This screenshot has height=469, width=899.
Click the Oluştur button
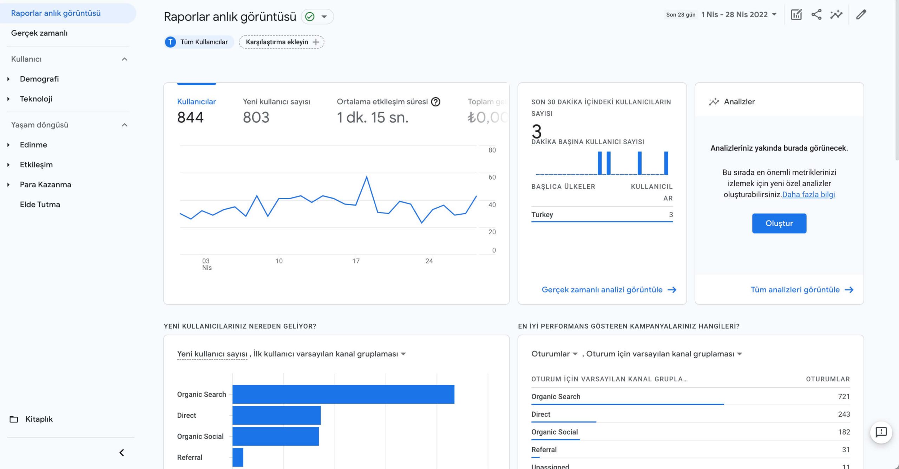pyautogui.click(x=779, y=223)
